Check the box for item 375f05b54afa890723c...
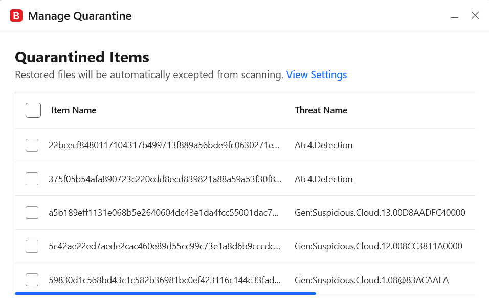The image size is (489, 300). point(32,179)
